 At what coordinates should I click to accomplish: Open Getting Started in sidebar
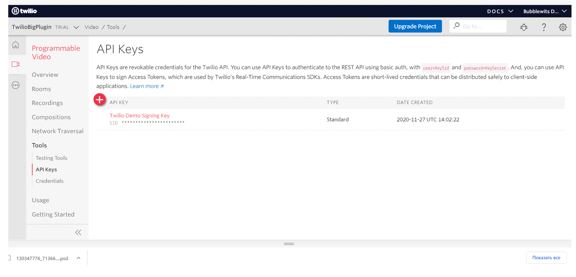(x=53, y=214)
